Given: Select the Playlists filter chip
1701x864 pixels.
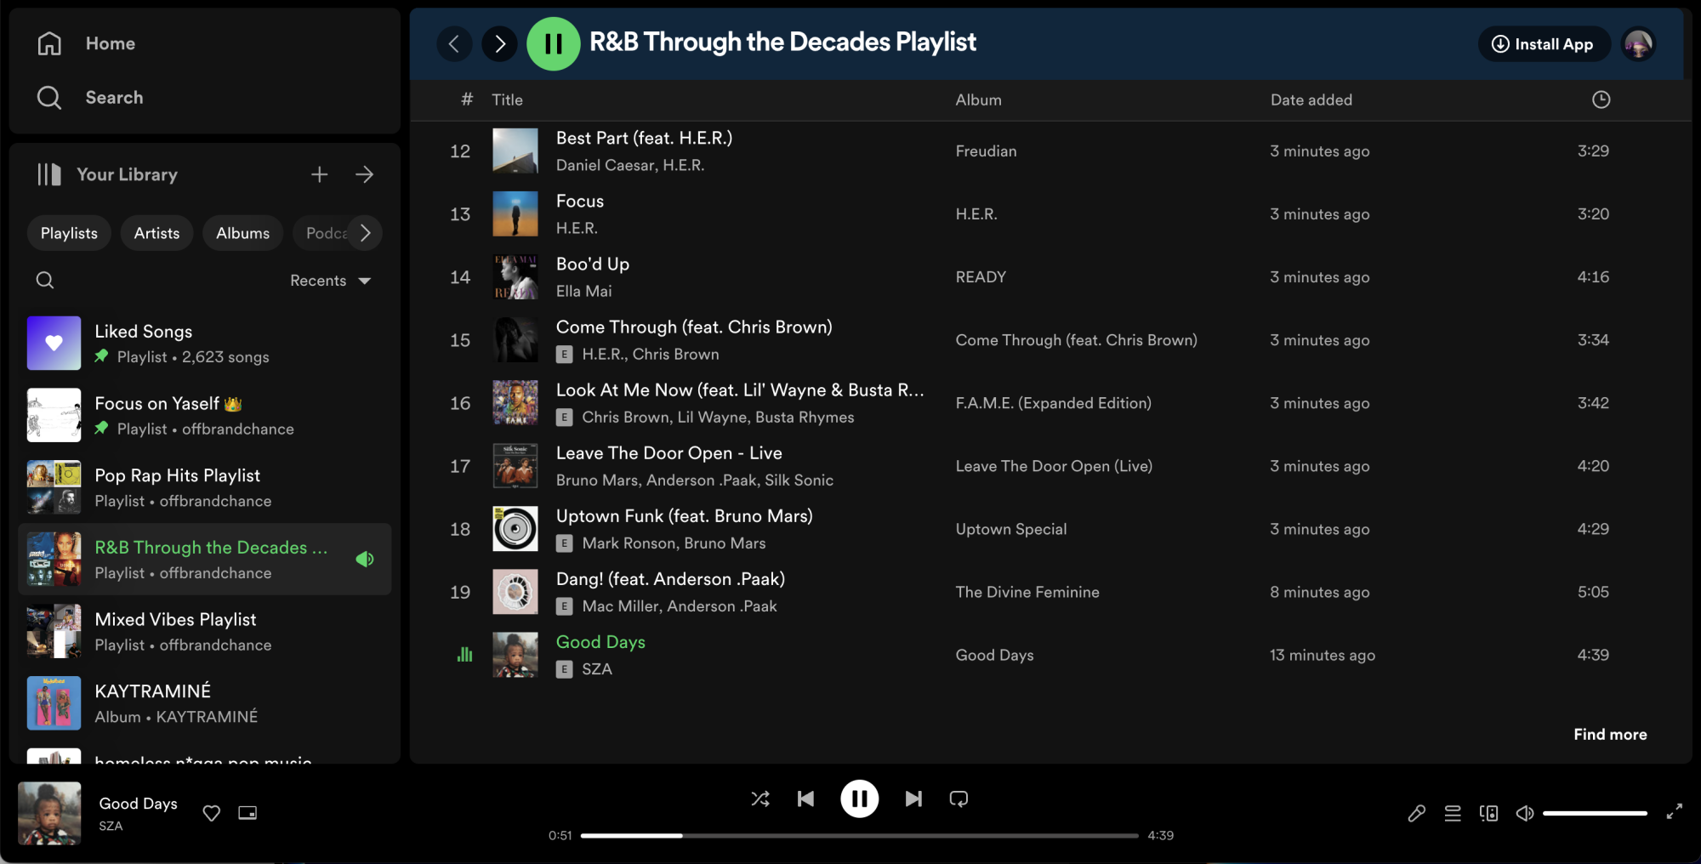Looking at the screenshot, I should (69, 233).
